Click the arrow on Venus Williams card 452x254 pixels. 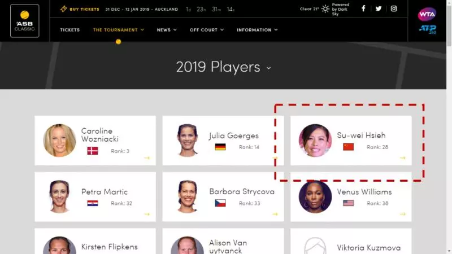[x=403, y=214]
